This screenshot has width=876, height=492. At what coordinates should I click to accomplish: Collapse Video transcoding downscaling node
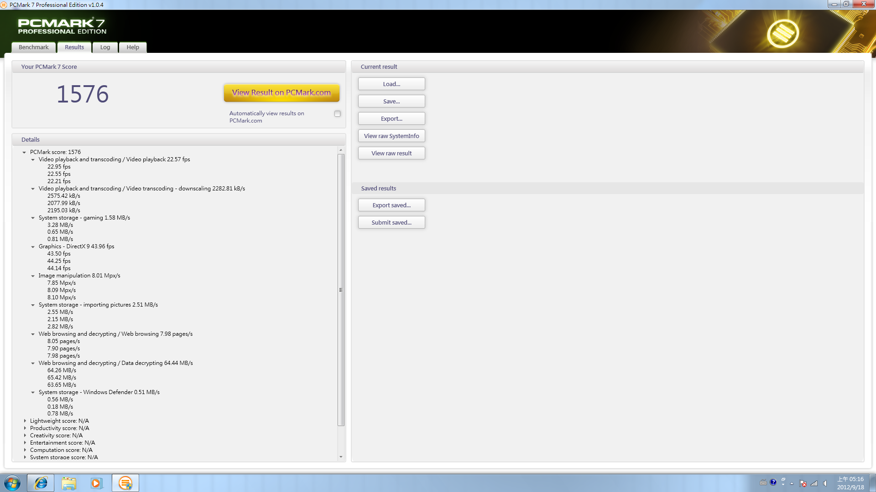(x=33, y=189)
